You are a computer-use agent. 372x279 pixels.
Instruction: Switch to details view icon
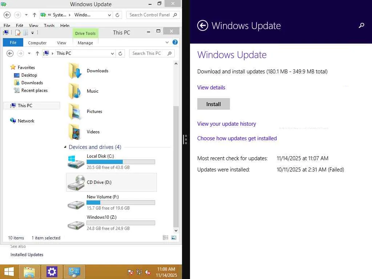click(x=166, y=238)
